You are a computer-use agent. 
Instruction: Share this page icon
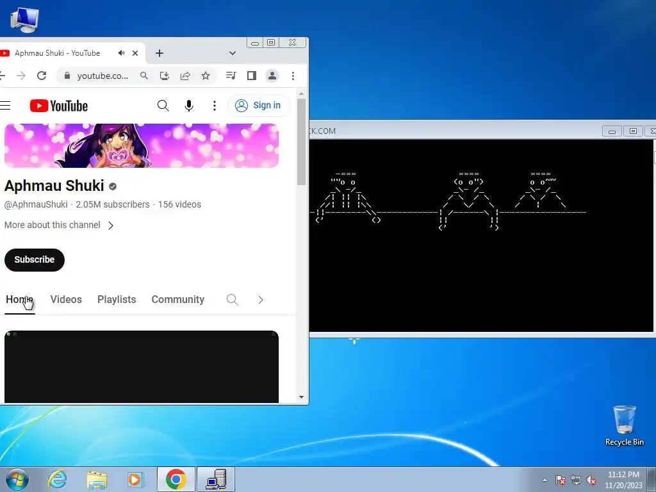[185, 76]
